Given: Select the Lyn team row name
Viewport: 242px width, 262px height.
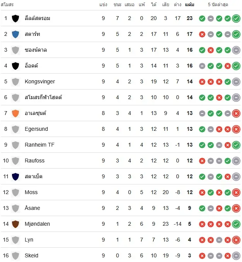Looking at the screenshot, I should (29, 240).
